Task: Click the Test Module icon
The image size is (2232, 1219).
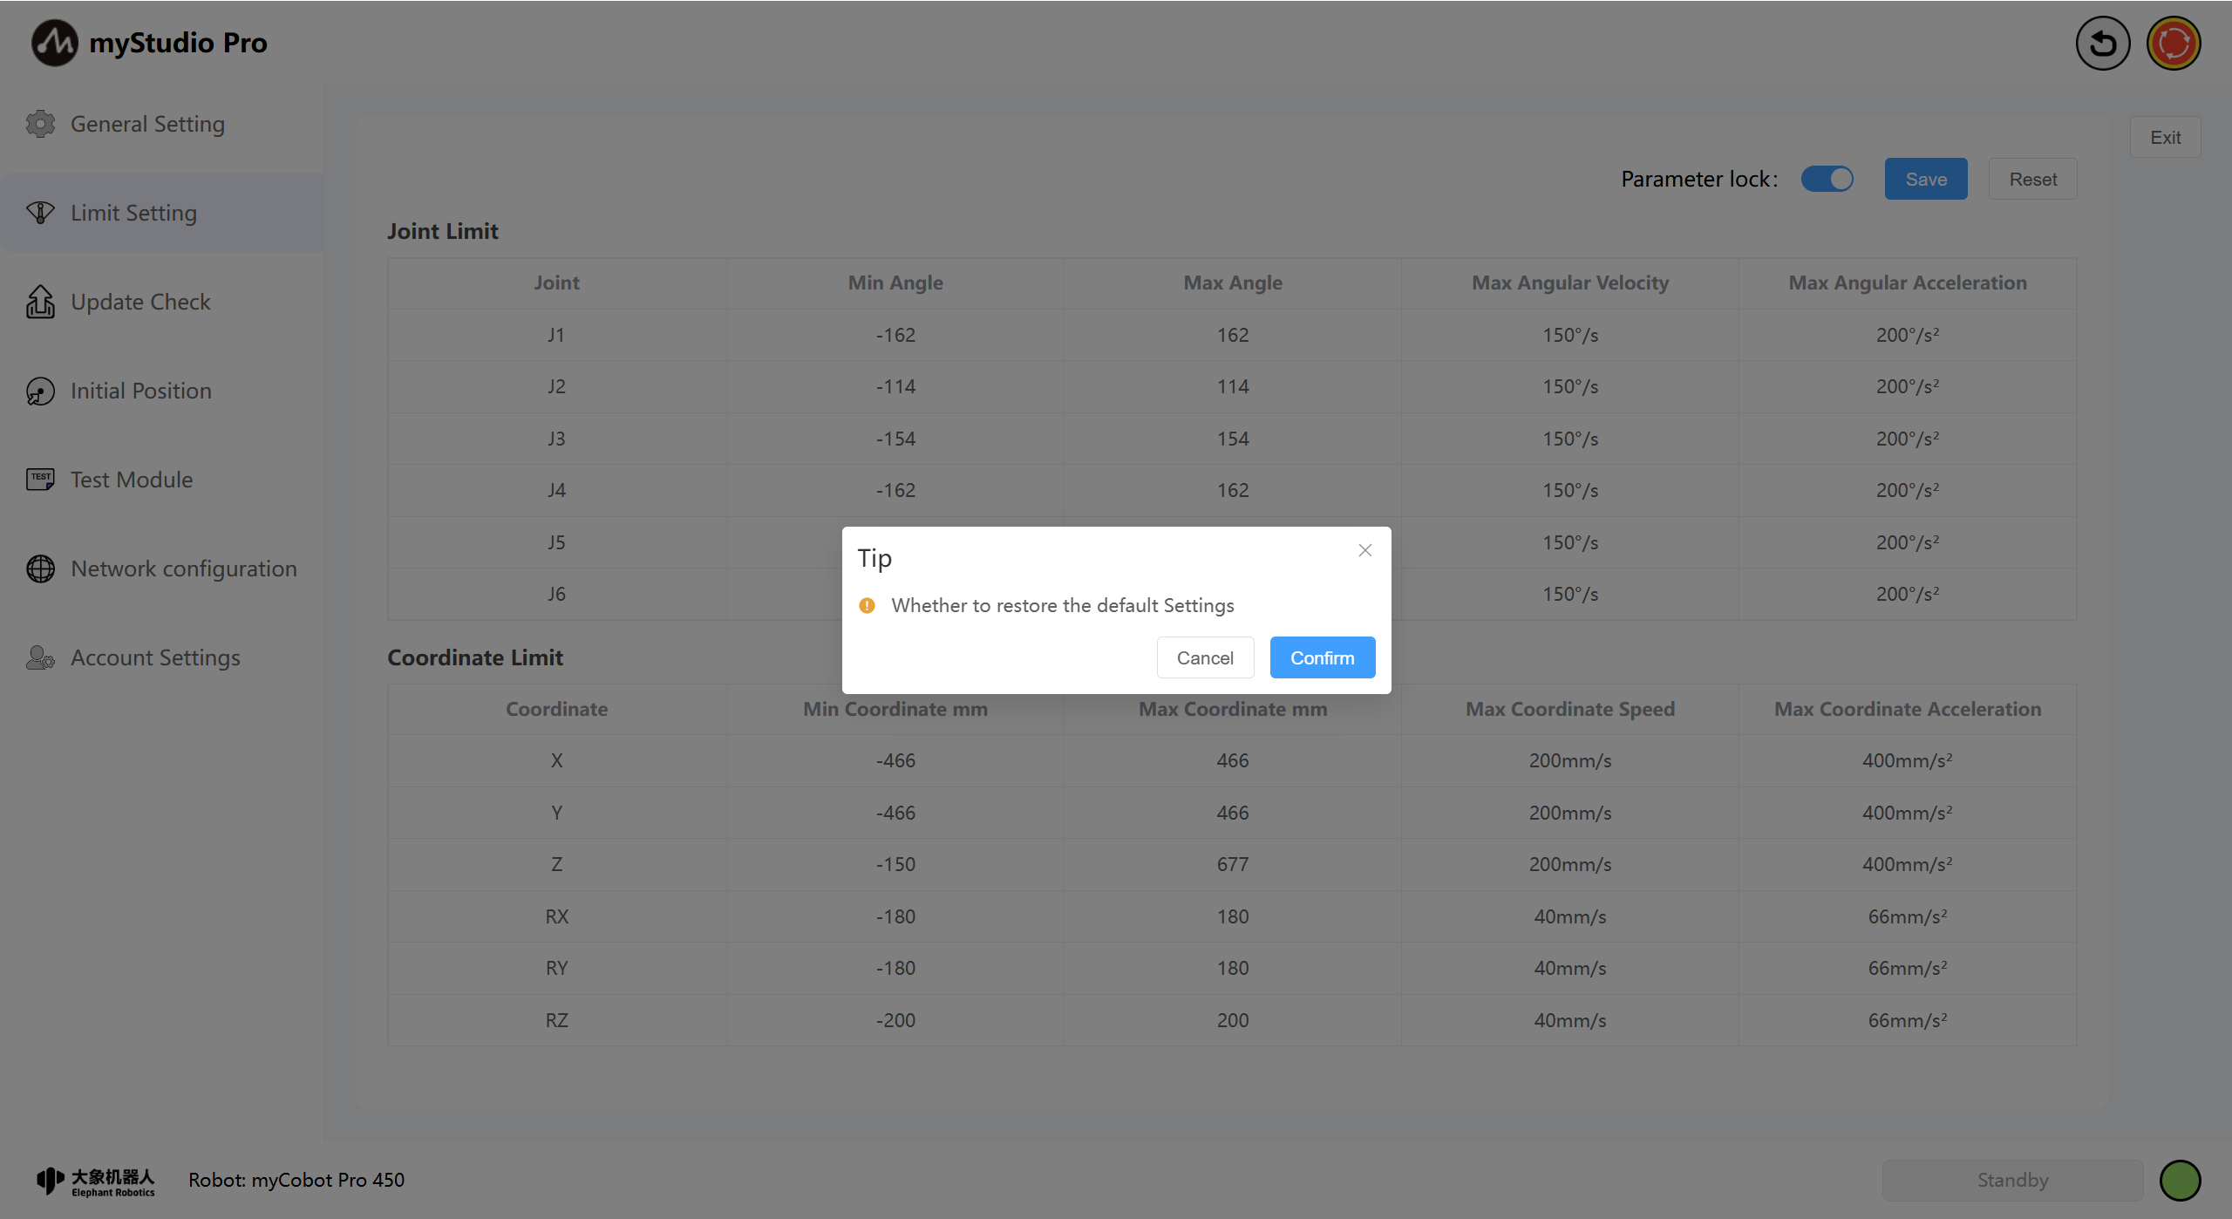Action: point(40,480)
